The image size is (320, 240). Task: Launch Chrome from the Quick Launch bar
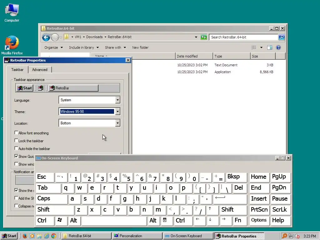(x=54, y=236)
